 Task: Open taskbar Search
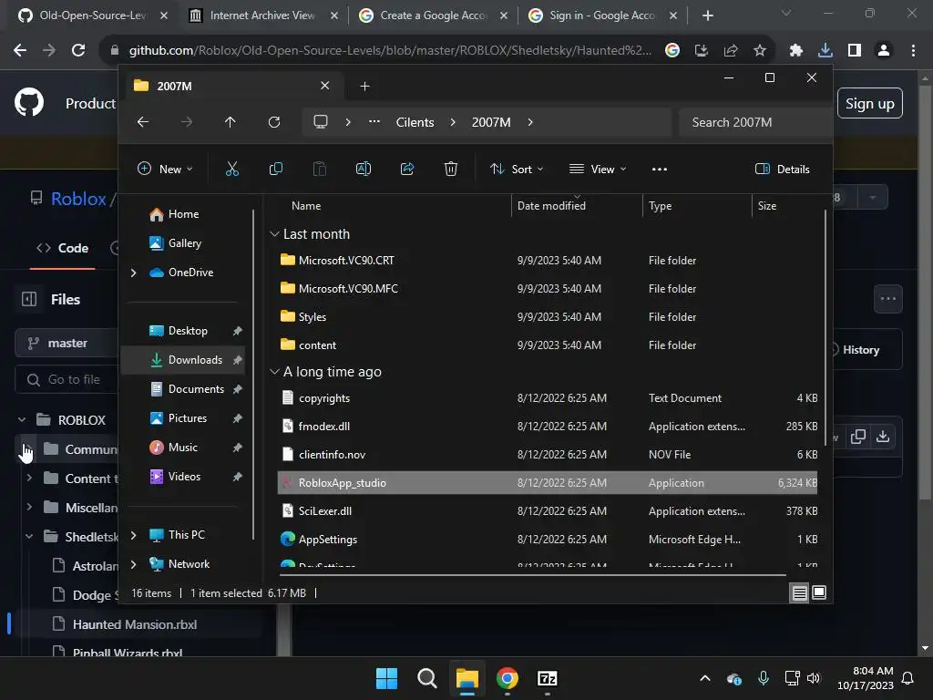427,678
